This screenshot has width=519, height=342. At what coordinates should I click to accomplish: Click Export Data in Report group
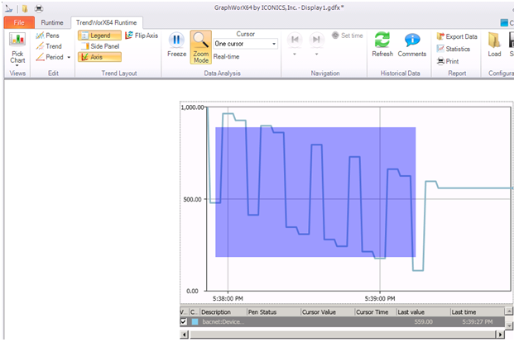(x=456, y=36)
